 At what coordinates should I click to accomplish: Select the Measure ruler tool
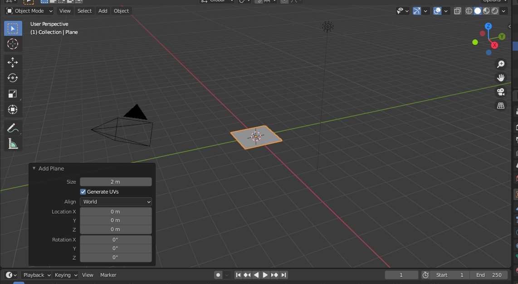[13, 144]
